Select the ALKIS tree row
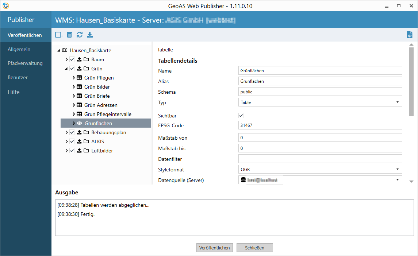Screen dimensions: 418x256 pos(106,141)
